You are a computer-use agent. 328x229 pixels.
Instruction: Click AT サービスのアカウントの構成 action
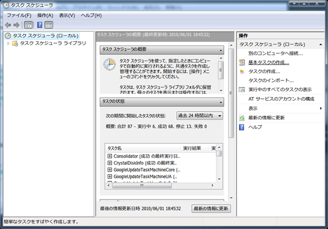tap(281, 99)
